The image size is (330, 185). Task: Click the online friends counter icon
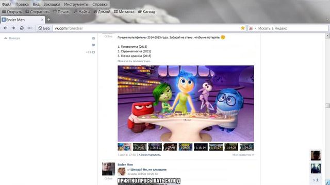coord(316,180)
